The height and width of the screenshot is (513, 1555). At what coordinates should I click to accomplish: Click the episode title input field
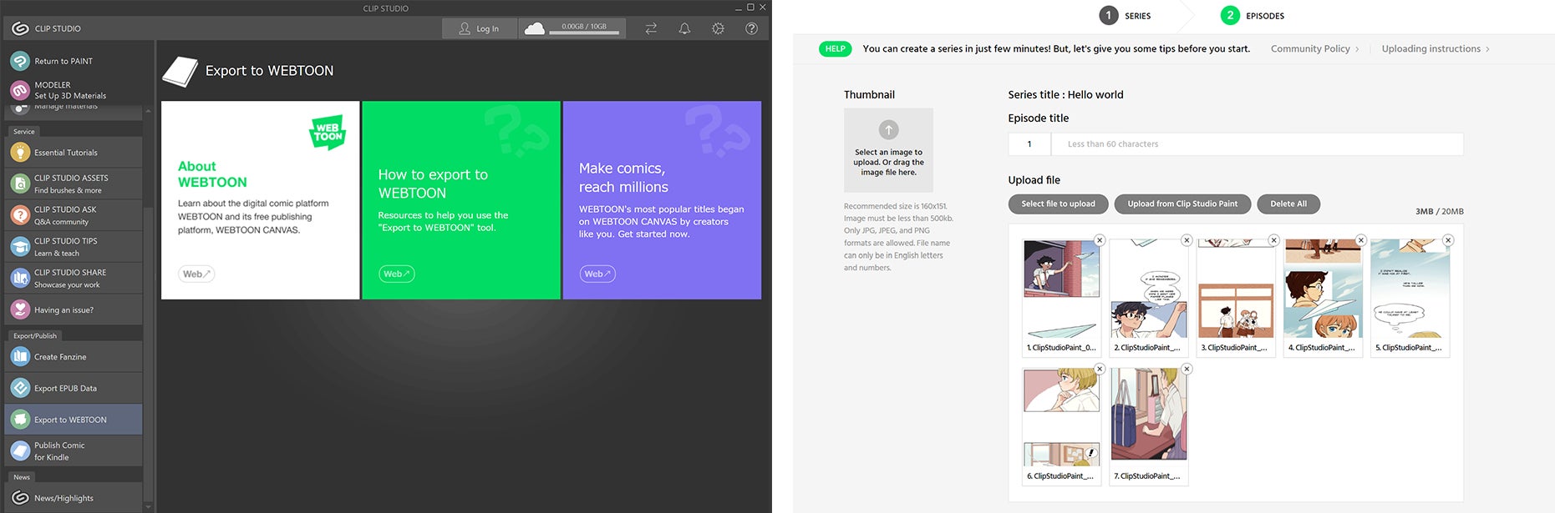coord(1258,144)
